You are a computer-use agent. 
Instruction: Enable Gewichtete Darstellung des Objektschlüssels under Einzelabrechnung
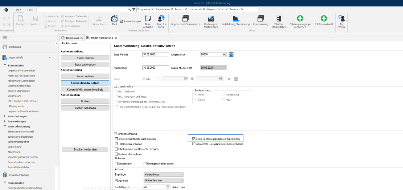coord(194,144)
